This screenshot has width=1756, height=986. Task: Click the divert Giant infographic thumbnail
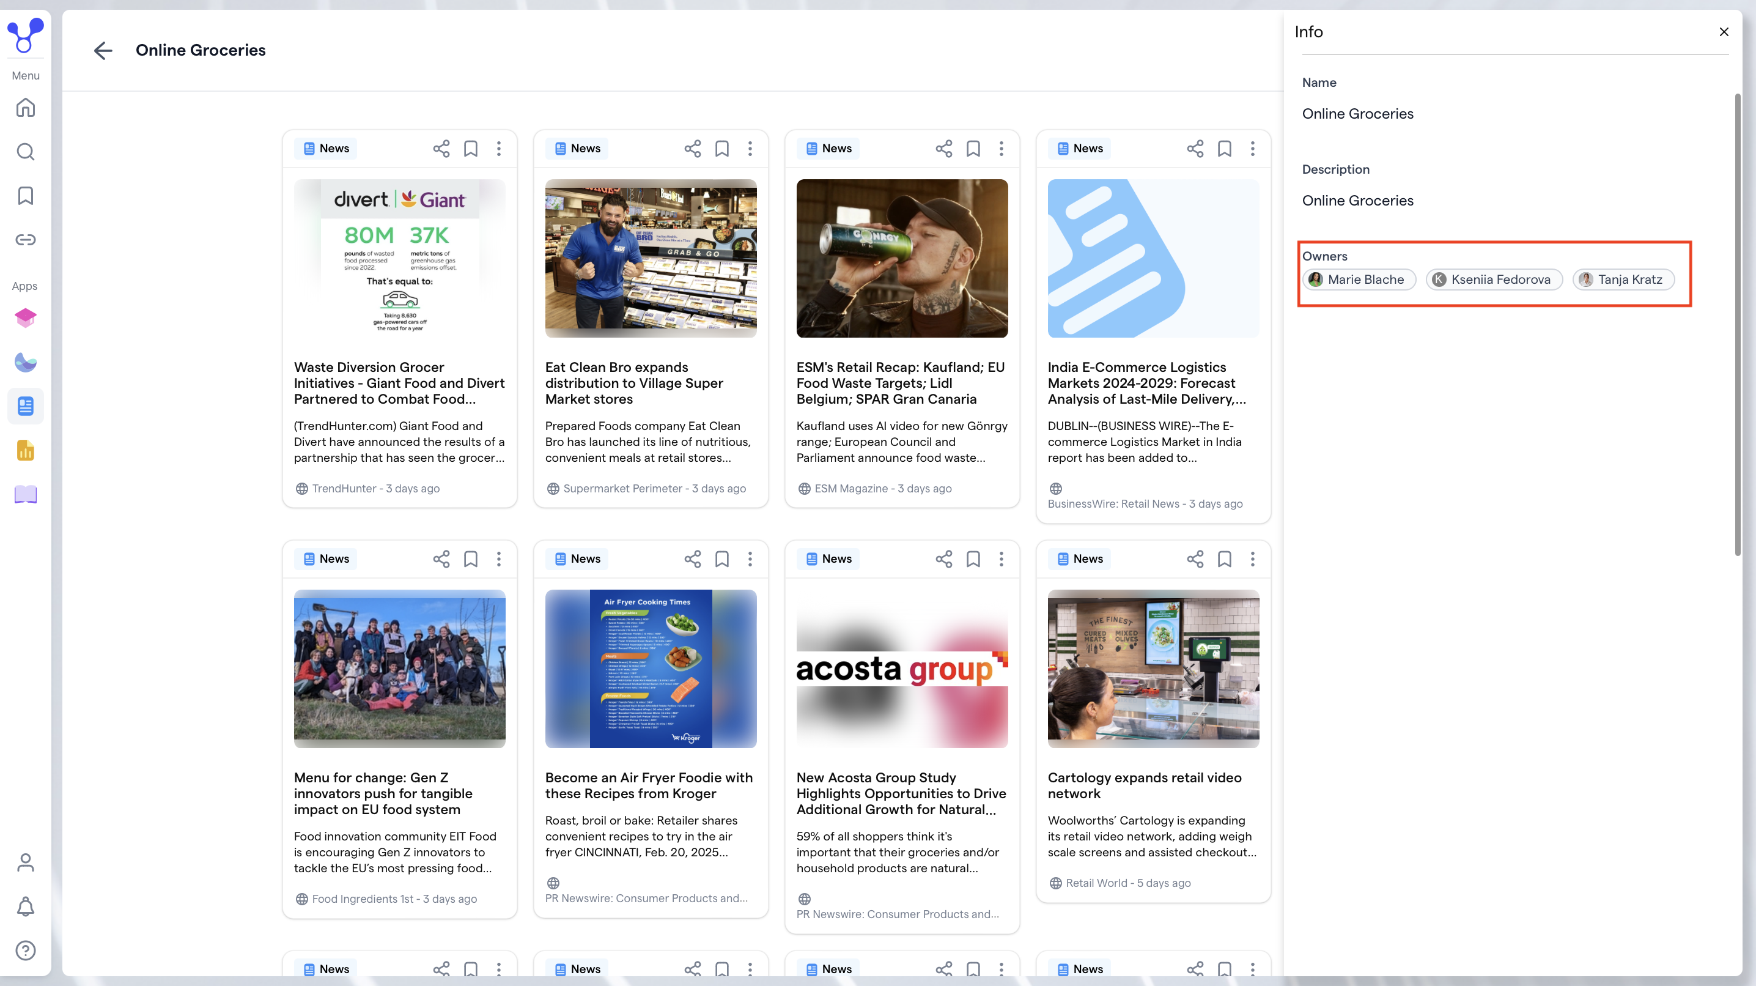click(399, 259)
